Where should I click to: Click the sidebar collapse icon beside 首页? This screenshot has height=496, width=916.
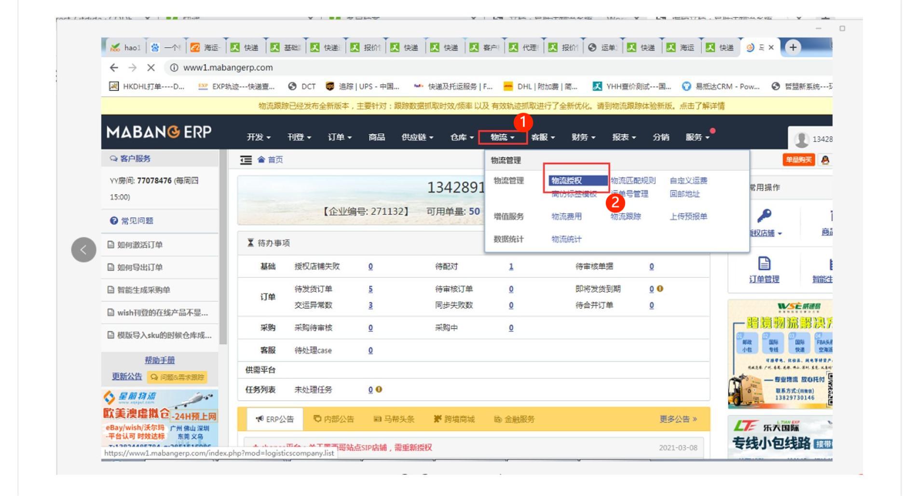pyautogui.click(x=246, y=160)
